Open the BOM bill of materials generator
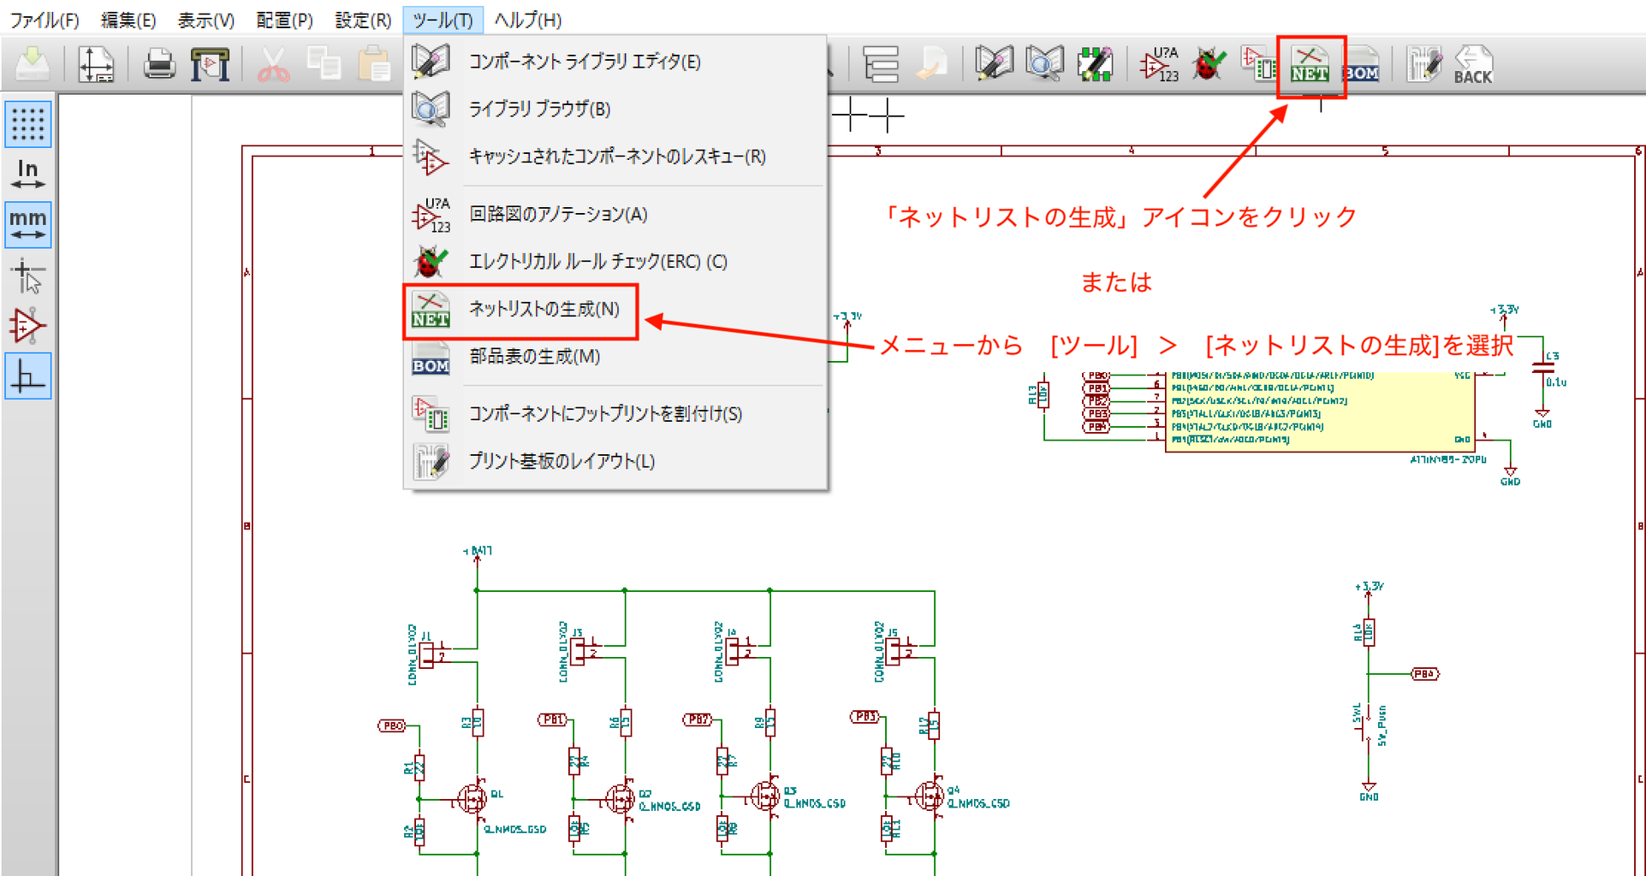This screenshot has width=1646, height=876. 1360,62
